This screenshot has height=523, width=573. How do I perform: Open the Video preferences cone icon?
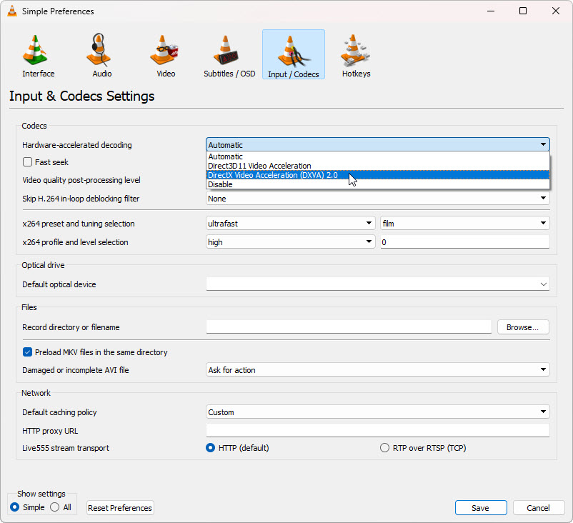(166, 55)
